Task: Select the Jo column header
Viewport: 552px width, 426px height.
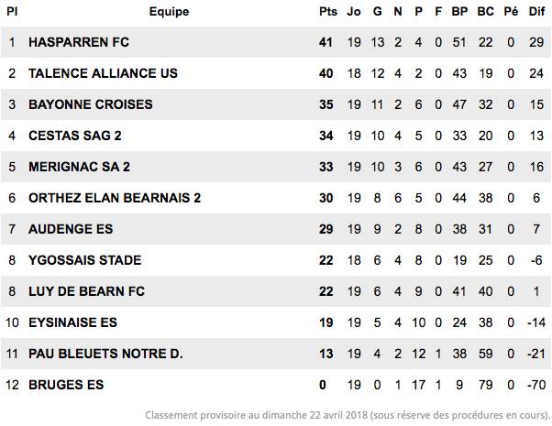Action: 354,12
